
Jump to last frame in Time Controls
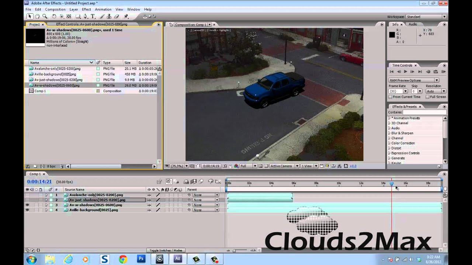pos(420,71)
